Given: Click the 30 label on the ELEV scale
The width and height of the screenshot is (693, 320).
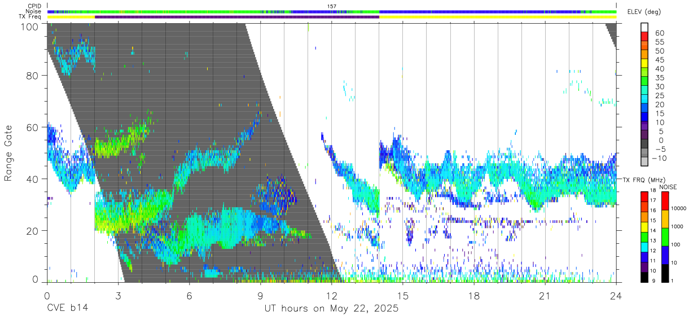Looking at the screenshot, I should 659,87.
